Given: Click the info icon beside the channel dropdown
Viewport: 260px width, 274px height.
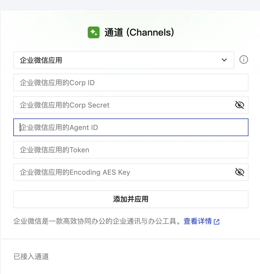Looking at the screenshot, I should tap(243, 60).
